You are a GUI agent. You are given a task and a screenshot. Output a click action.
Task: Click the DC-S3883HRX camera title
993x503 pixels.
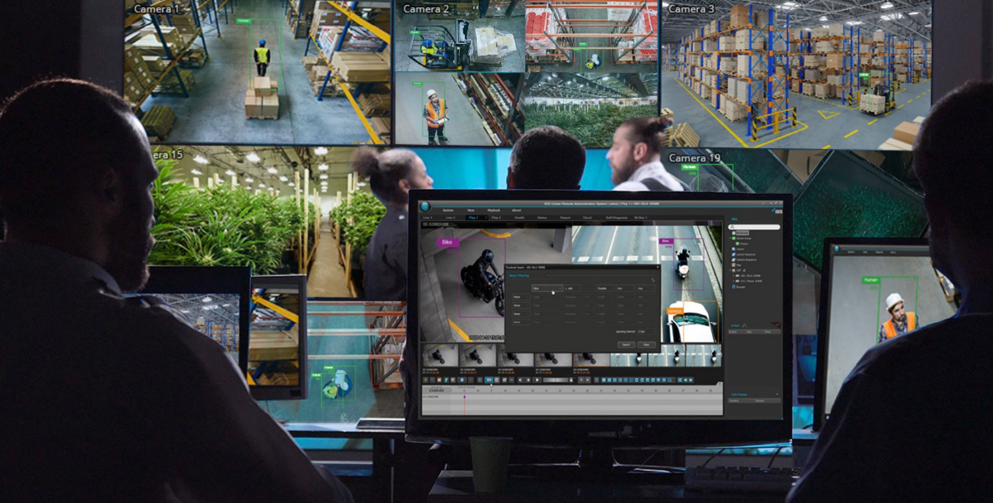coord(435,224)
